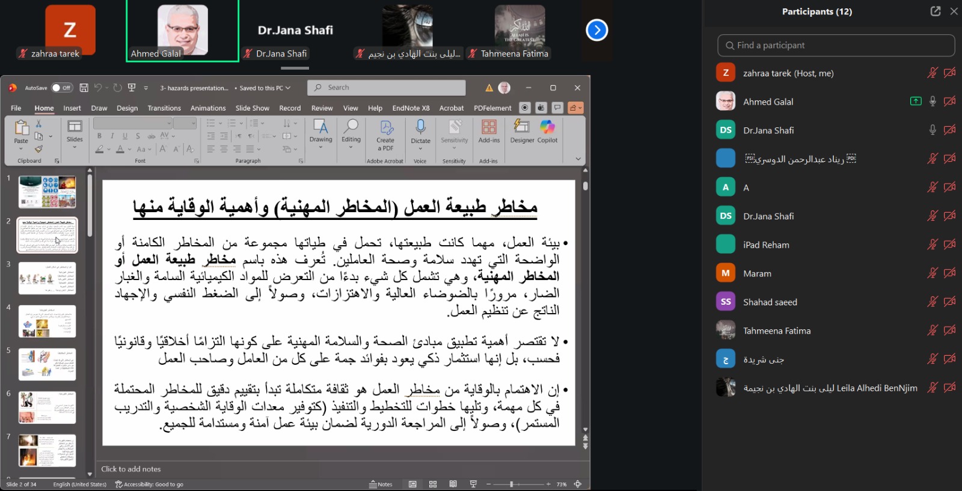Viewport: 962px width, 491px height.
Task: Toggle the AutoSave switch
Action: coord(61,88)
